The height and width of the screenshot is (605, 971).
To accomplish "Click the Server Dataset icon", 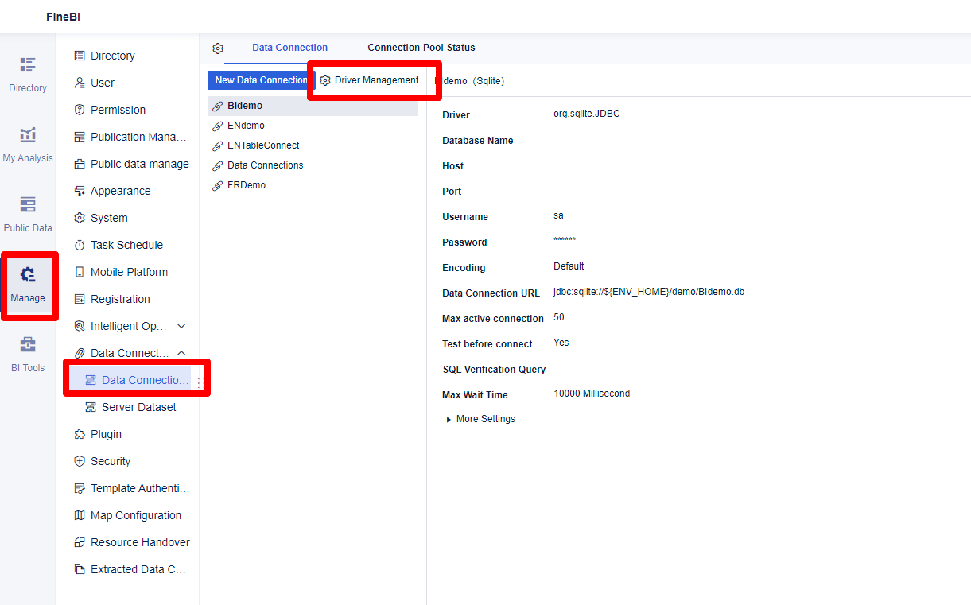I will click(x=91, y=407).
